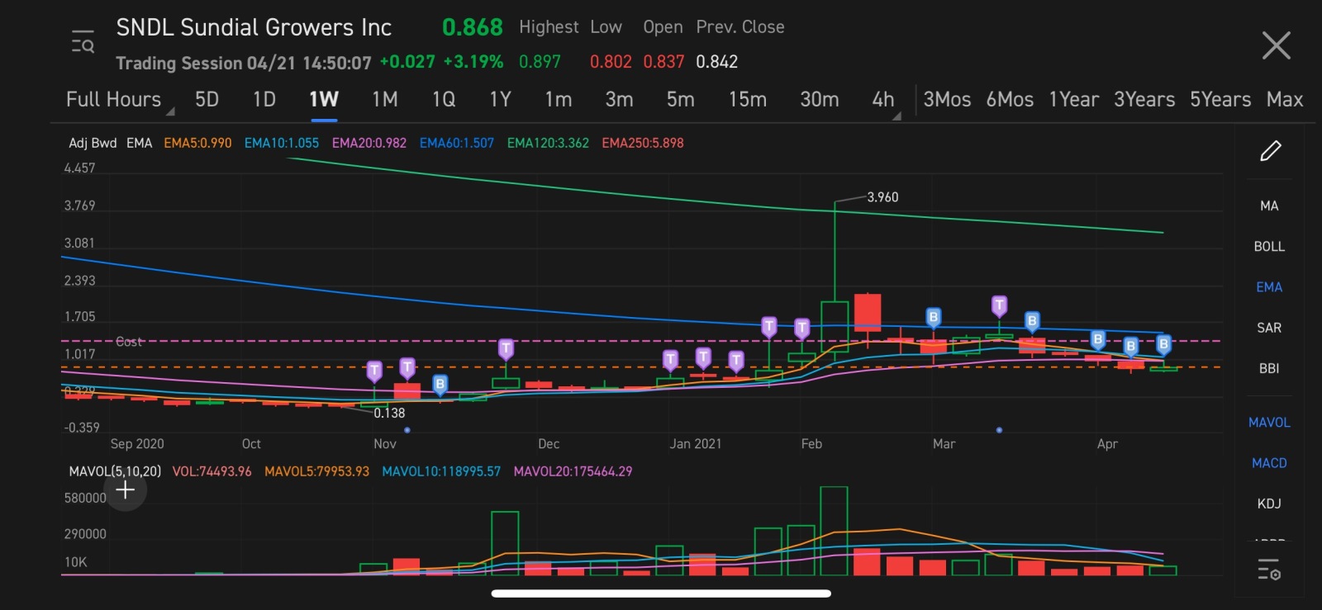Screen dimensions: 1322x610
Task: Set range to 3Years
Action: [x=1144, y=100]
